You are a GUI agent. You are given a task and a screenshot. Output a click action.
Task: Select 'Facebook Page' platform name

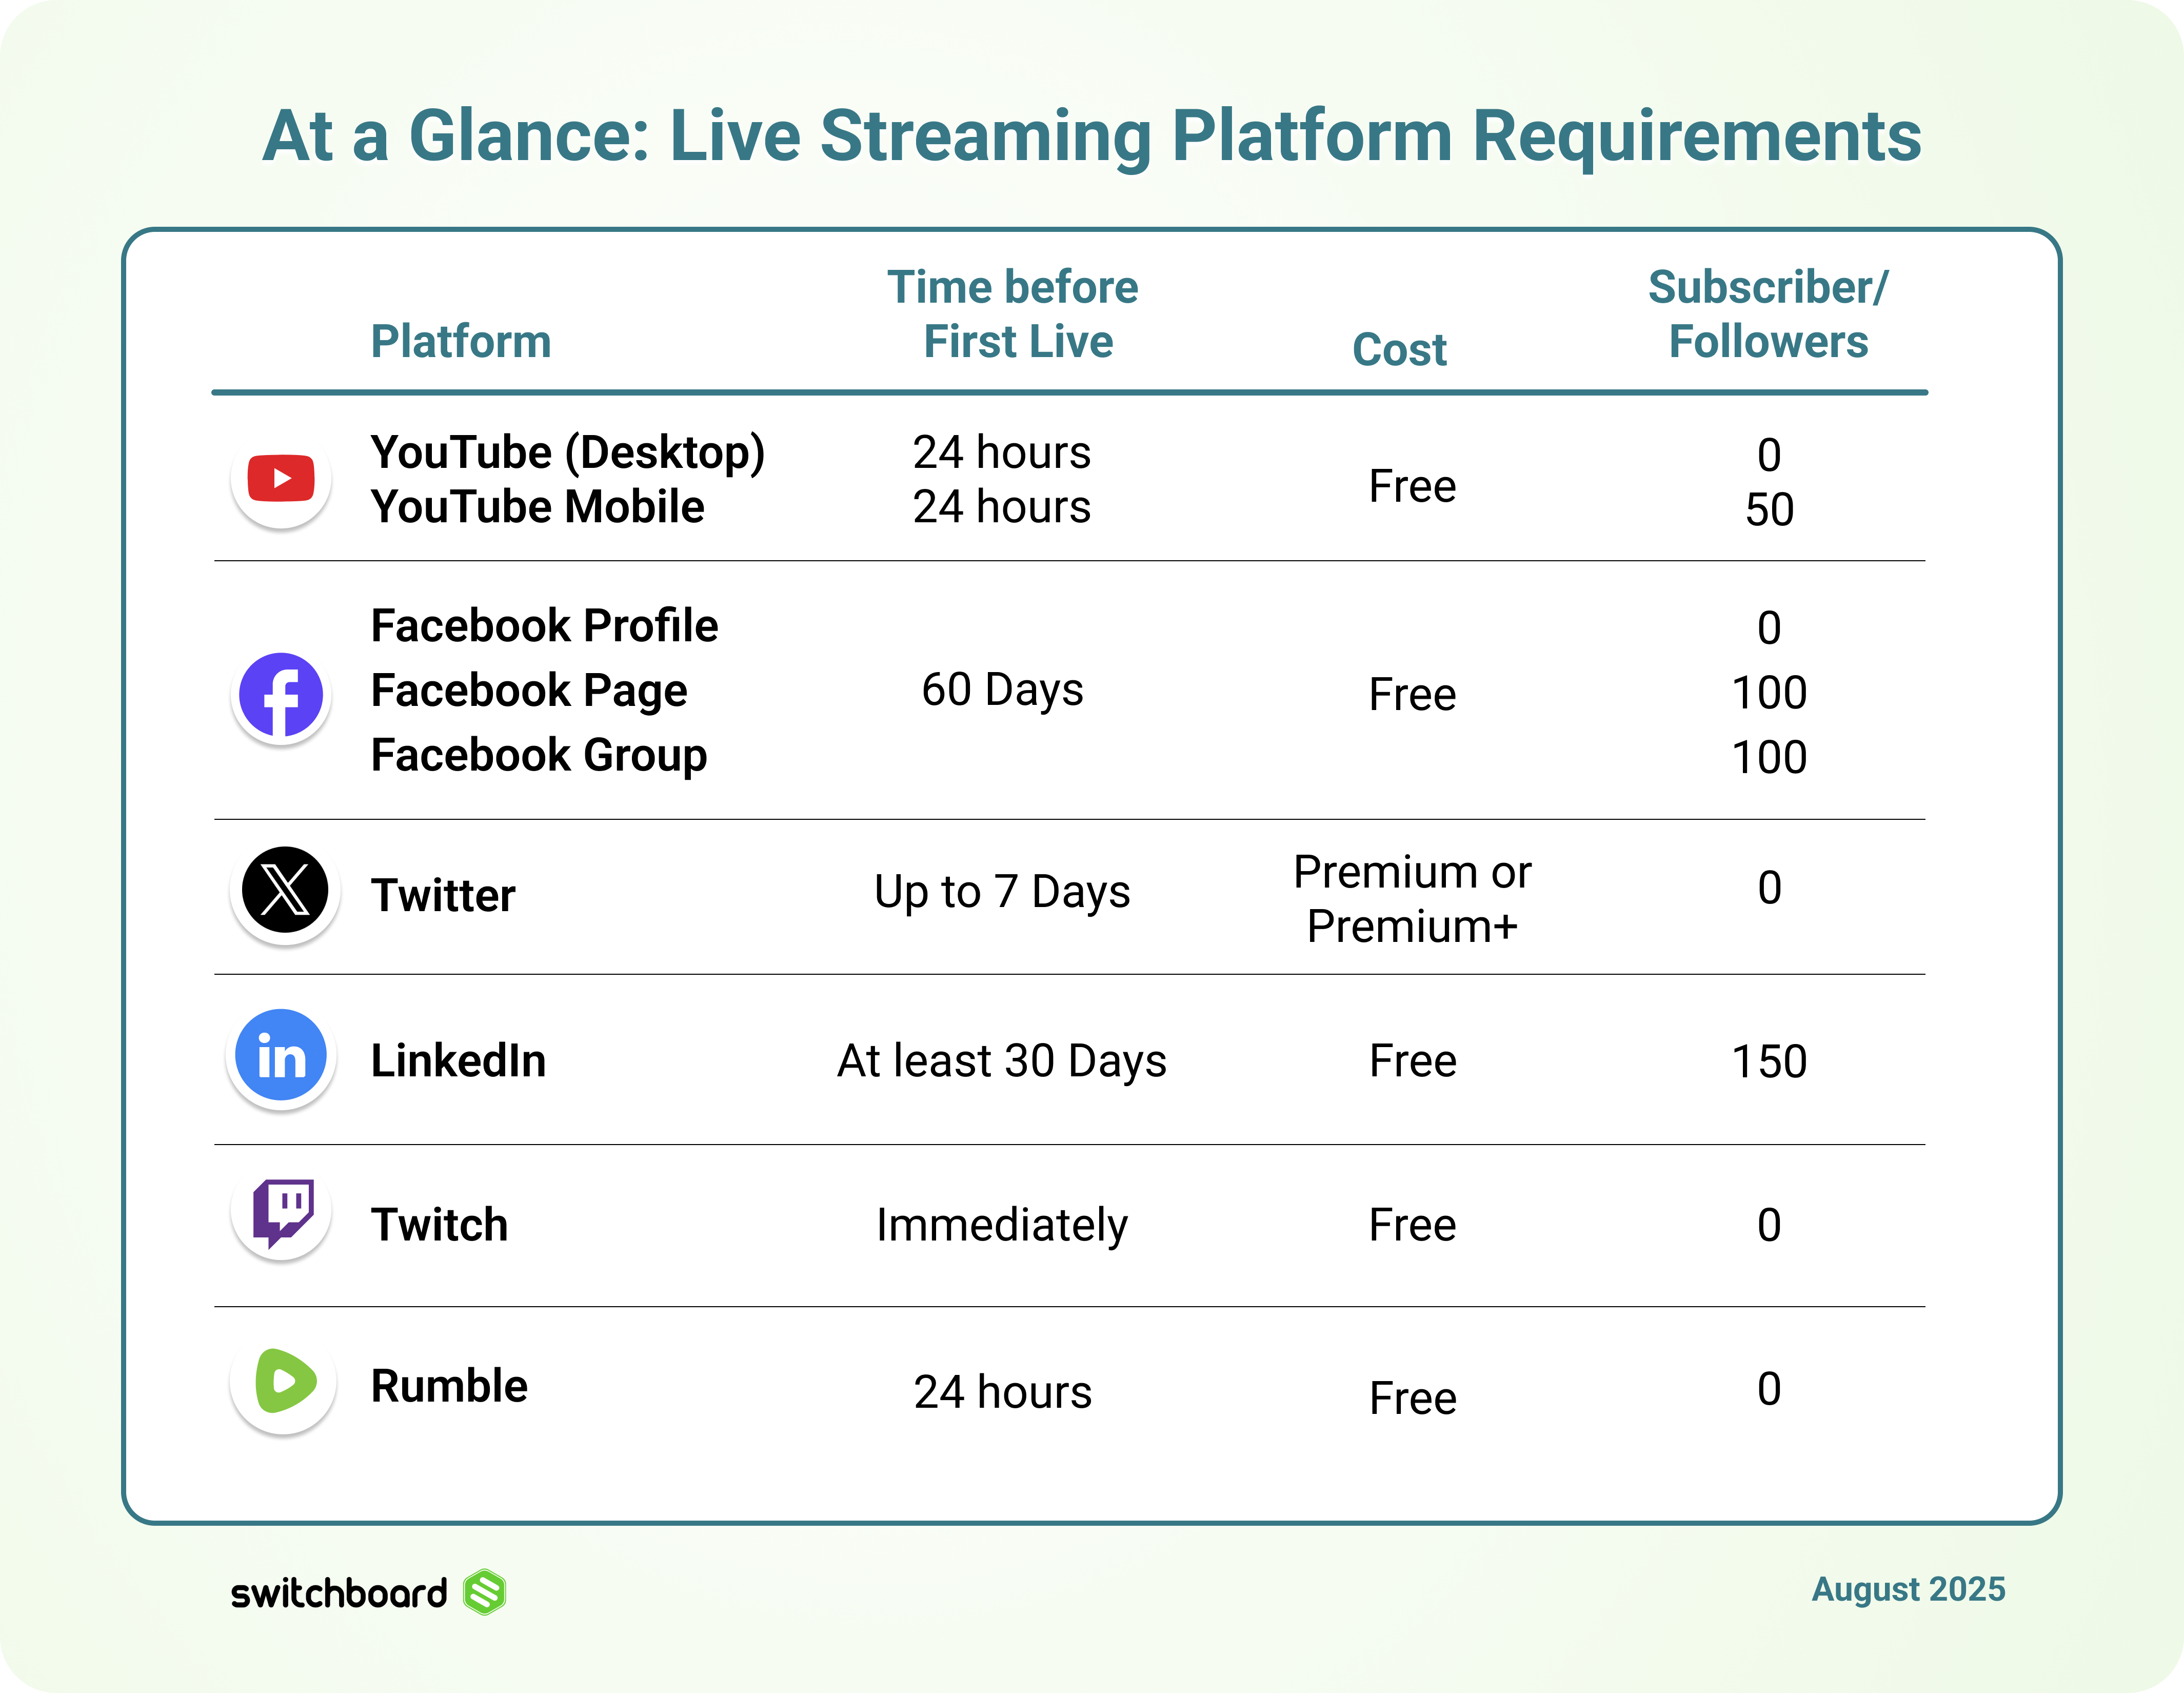click(x=529, y=692)
